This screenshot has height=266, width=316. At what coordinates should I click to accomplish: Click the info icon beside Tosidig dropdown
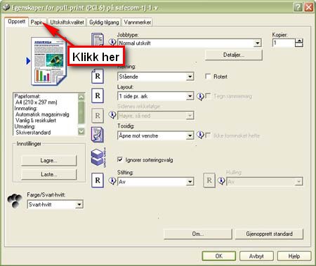200,135
